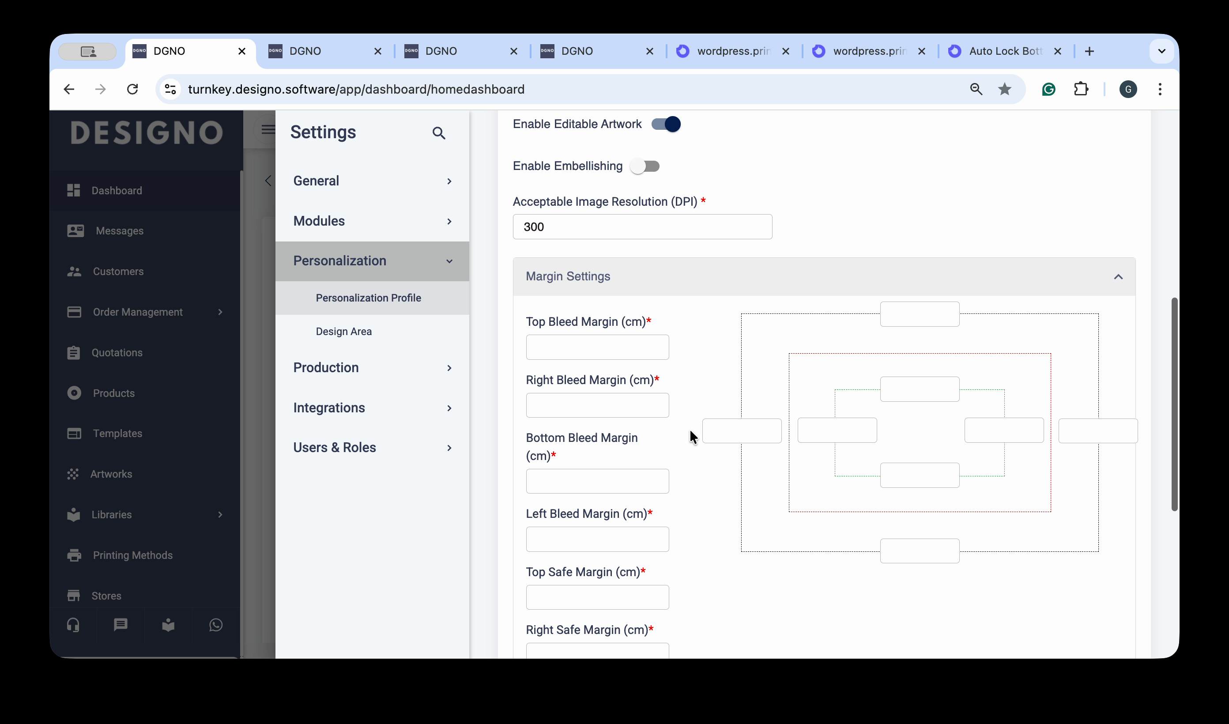Viewport: 1229px width, 724px height.
Task: Open the Customers page link
Action: pos(118,271)
